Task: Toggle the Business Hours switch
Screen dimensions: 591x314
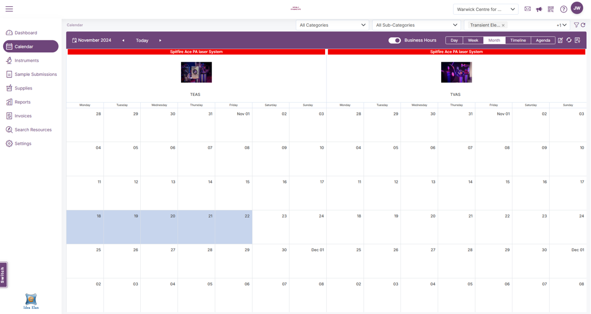Action: [394, 40]
